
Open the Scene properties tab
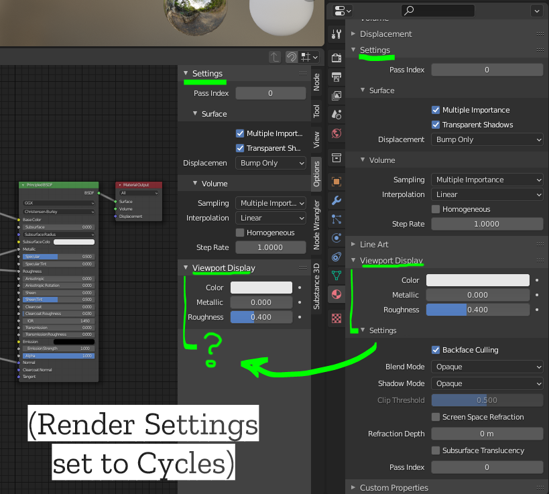(x=337, y=115)
